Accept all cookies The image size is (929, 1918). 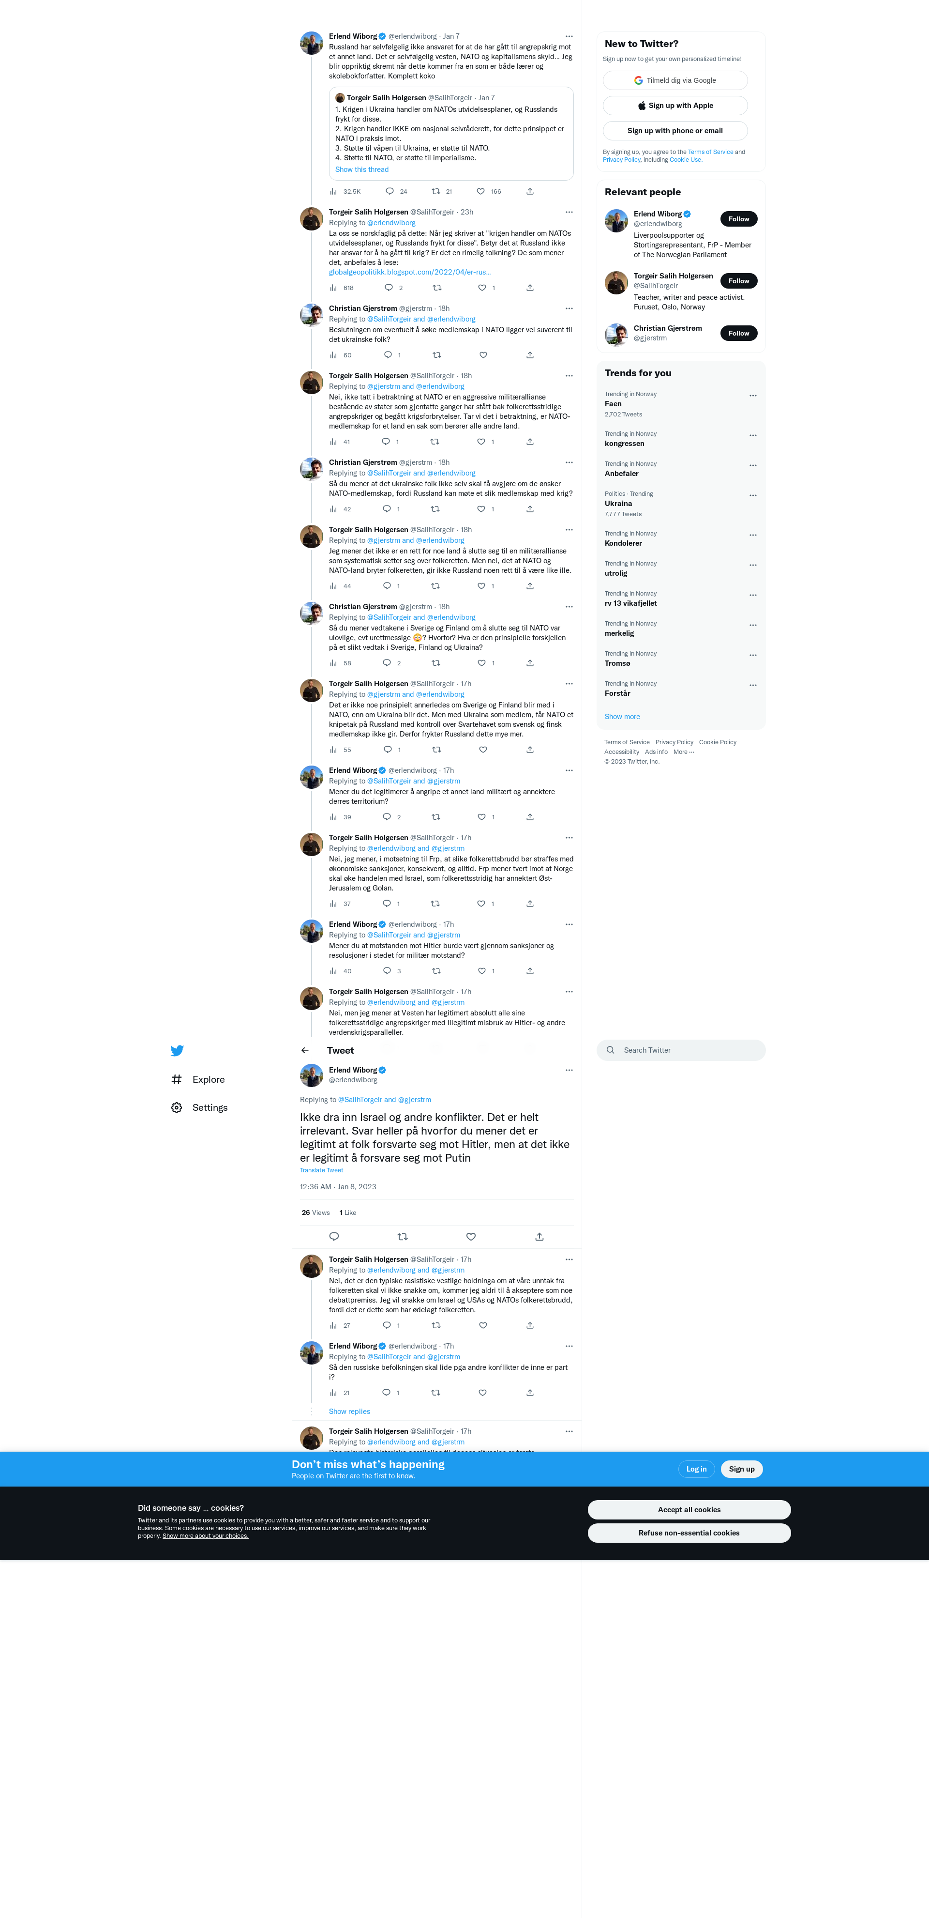pos(689,1509)
